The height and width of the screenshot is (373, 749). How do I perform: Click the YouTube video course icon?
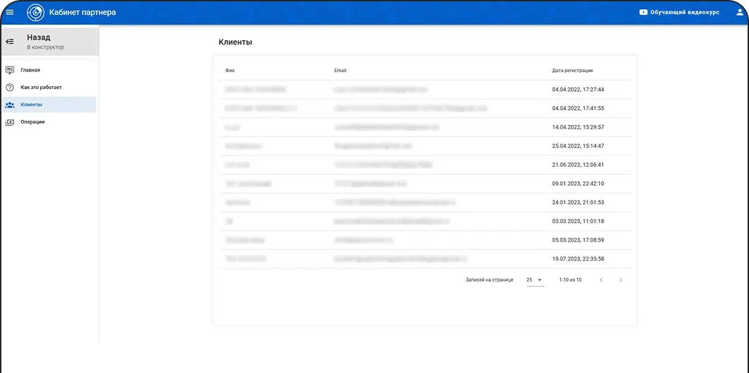[643, 12]
